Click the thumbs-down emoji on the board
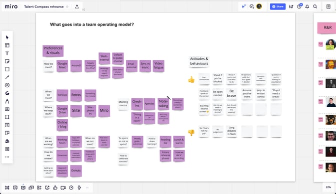This screenshot has width=336, height=194. [191, 133]
